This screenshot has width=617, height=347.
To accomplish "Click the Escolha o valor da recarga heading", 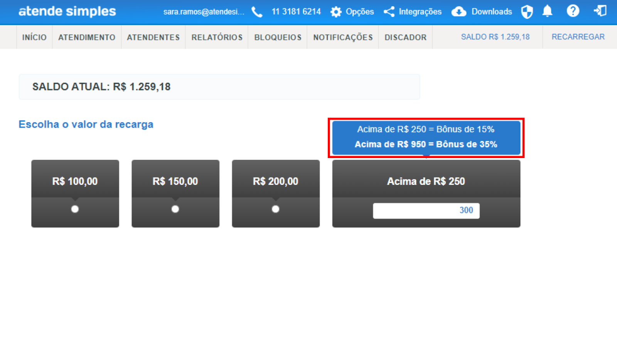I will (x=86, y=124).
